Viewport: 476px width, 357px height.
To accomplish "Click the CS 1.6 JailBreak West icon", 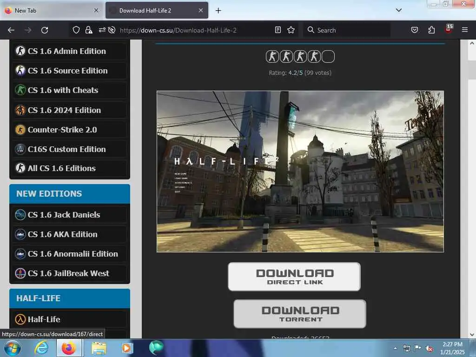I will (x=20, y=273).
